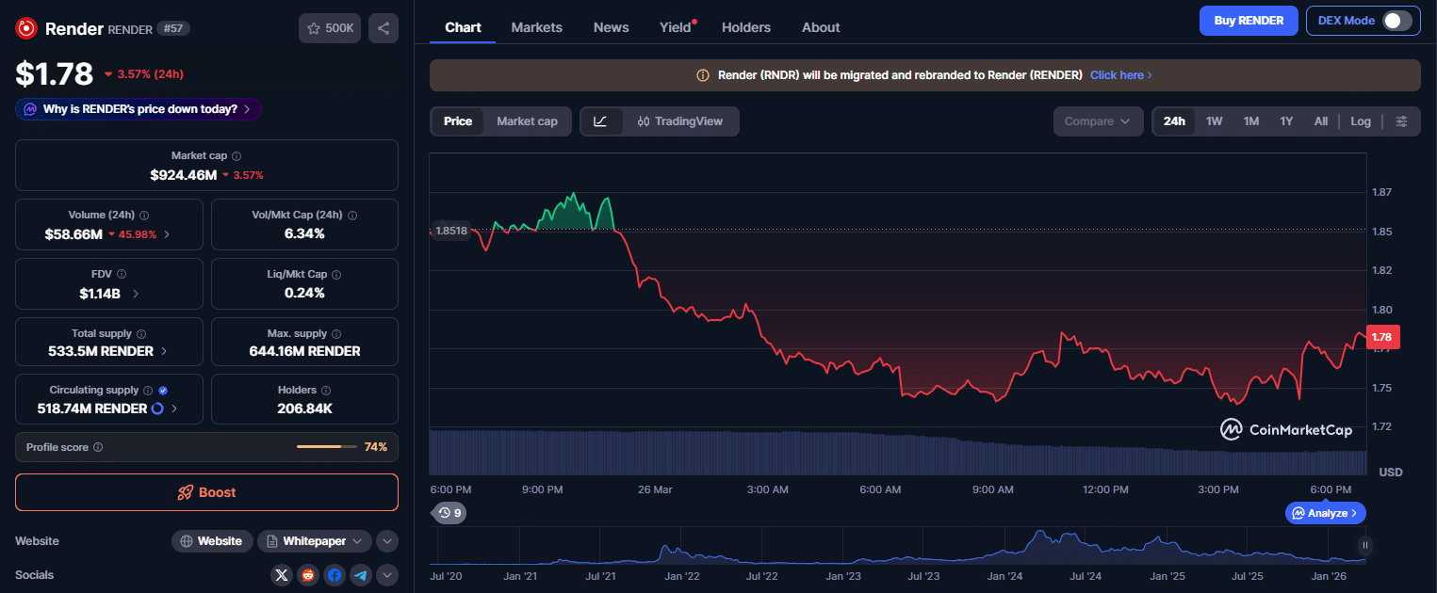Open the Compare dropdown

click(x=1098, y=121)
